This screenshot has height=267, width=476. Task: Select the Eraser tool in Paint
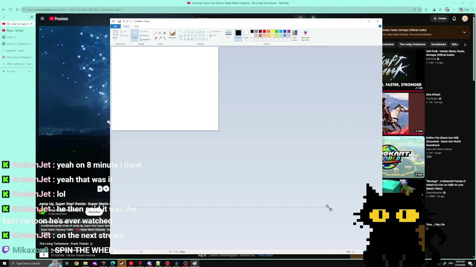(x=156, y=38)
